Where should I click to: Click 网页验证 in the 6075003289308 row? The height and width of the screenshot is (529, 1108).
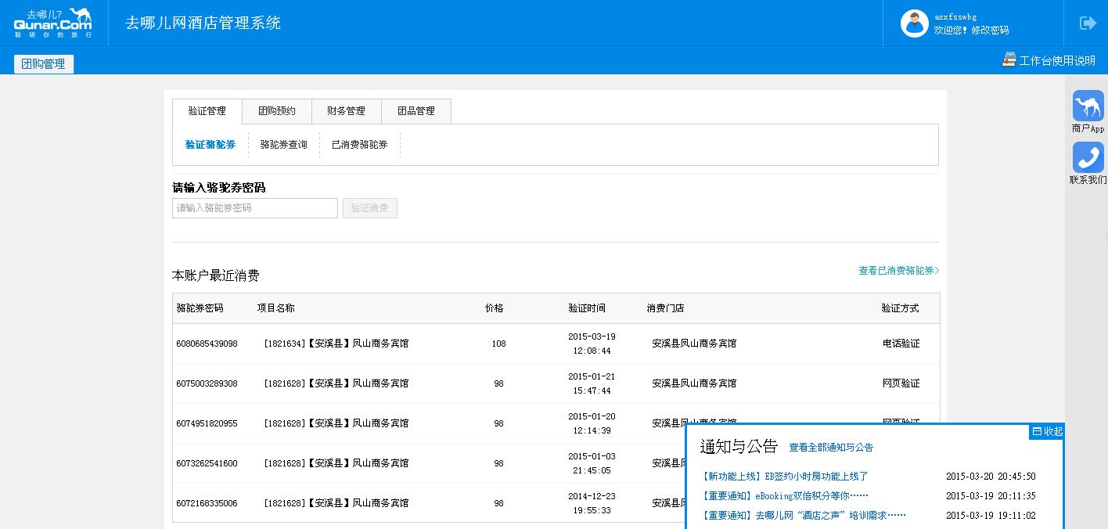click(x=901, y=383)
